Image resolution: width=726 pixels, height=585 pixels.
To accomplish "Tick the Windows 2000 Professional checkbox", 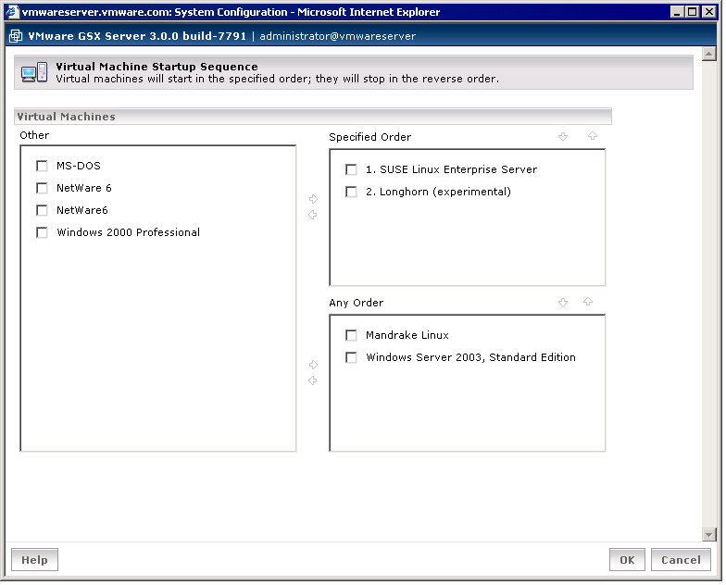I will click(x=42, y=233).
